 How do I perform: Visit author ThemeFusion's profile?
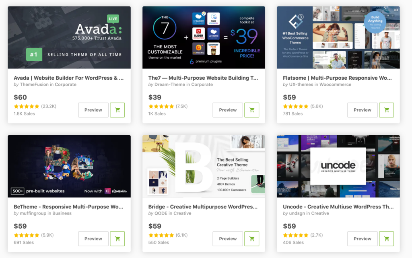34,85
